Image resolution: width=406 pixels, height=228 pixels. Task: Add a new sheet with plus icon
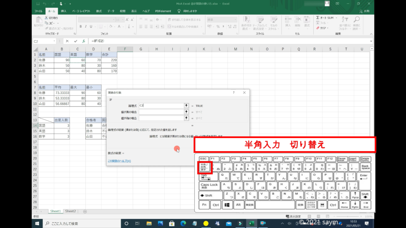pos(85,211)
